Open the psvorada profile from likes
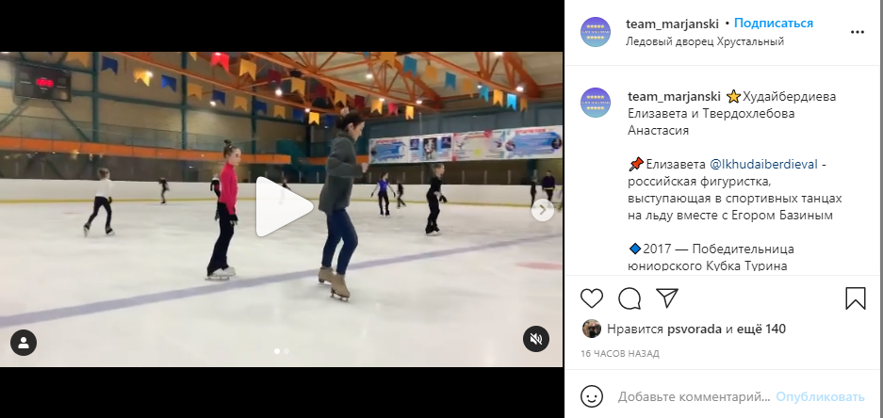883x418 pixels. 695,330
